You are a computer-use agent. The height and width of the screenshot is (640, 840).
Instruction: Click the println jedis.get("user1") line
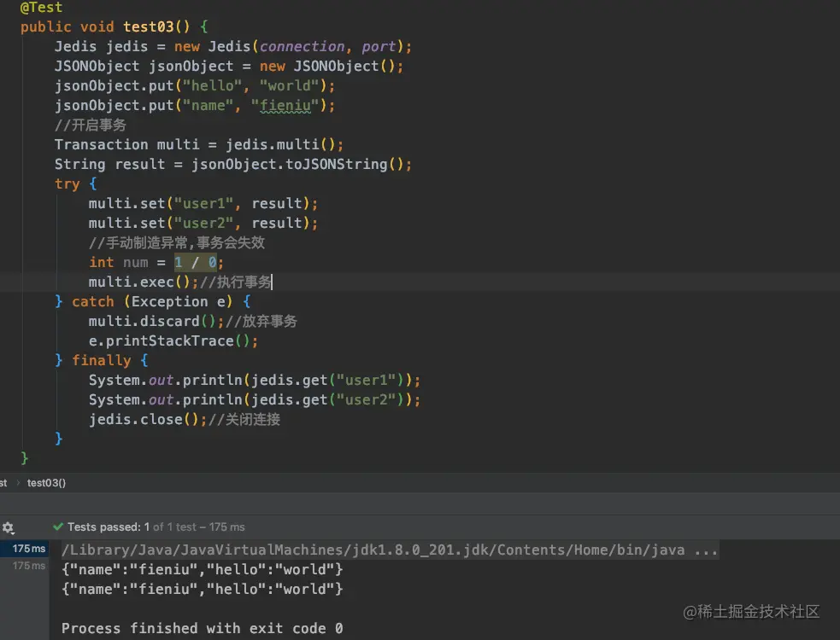tap(255, 380)
